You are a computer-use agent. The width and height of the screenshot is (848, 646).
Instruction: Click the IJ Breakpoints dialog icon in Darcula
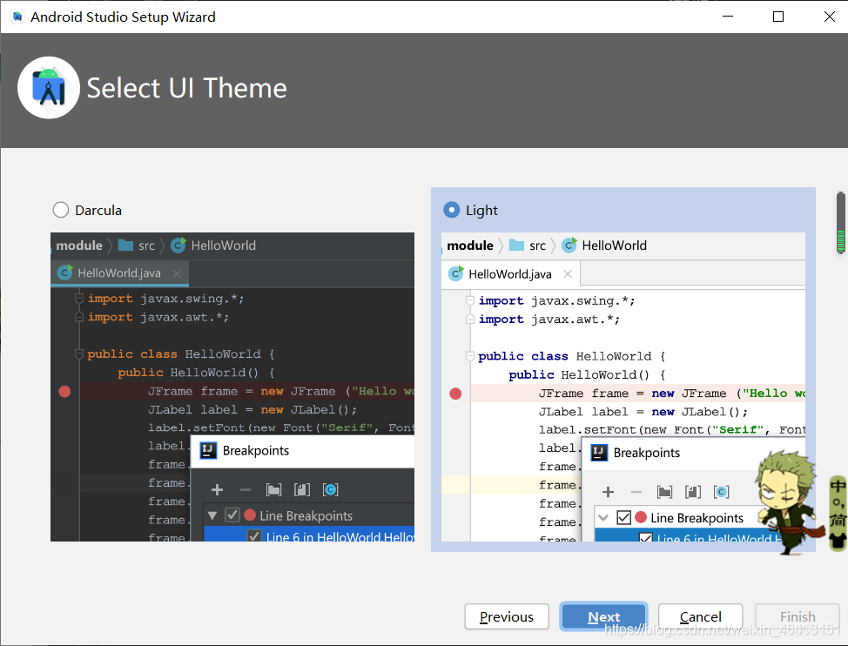pos(208,450)
